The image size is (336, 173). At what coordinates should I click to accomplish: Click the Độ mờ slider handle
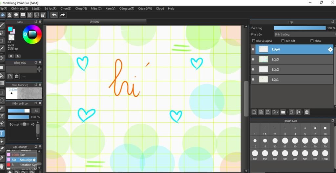pos(25,124)
